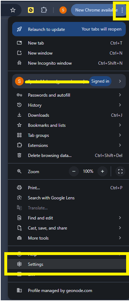Image resolution: width=129 pixels, height=301 pixels.
Task: Click the star icon beside Bookmarks and lists
Action: 19,125
